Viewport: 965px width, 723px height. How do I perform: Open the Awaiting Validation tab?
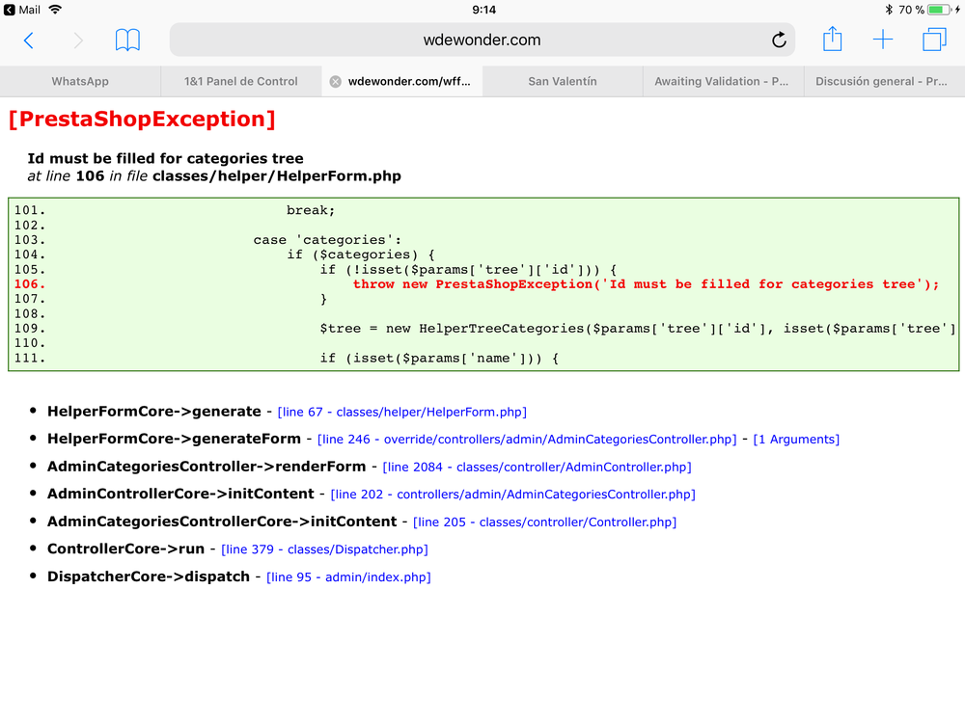721,81
